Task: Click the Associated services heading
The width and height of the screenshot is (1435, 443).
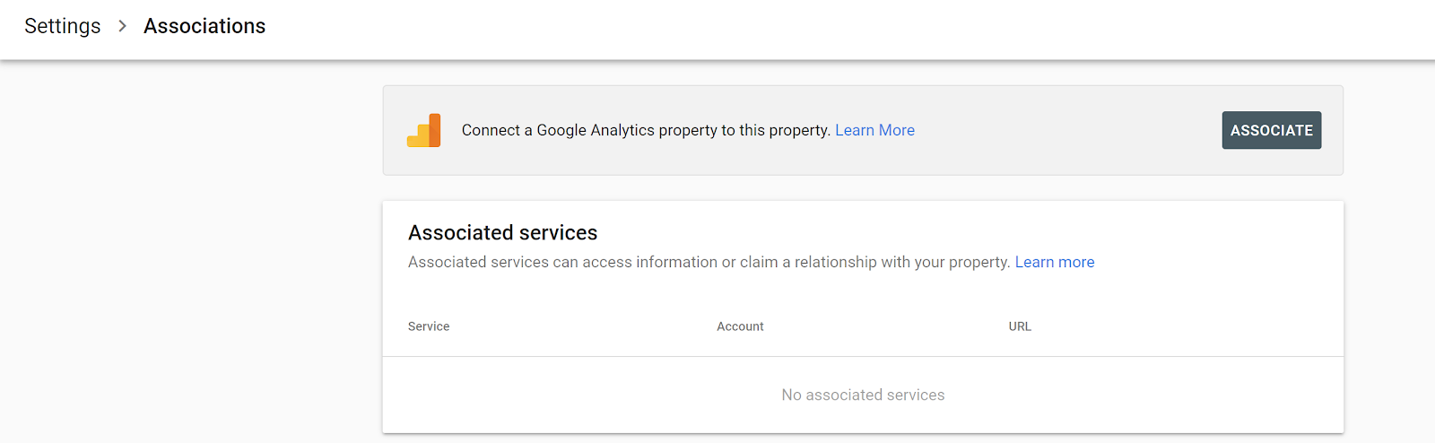Action: 502,232
